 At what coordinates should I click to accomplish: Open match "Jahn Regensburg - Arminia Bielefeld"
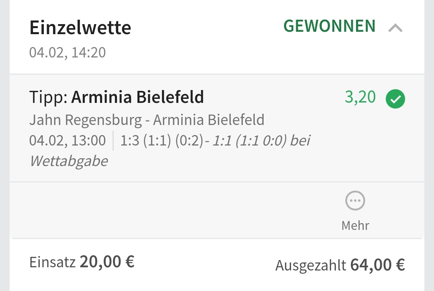[x=147, y=120]
